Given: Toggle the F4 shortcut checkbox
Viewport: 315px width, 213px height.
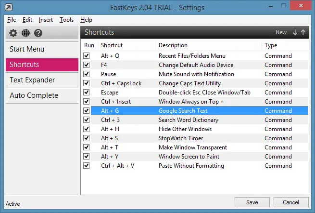Looking at the screenshot, I should click(87, 65).
